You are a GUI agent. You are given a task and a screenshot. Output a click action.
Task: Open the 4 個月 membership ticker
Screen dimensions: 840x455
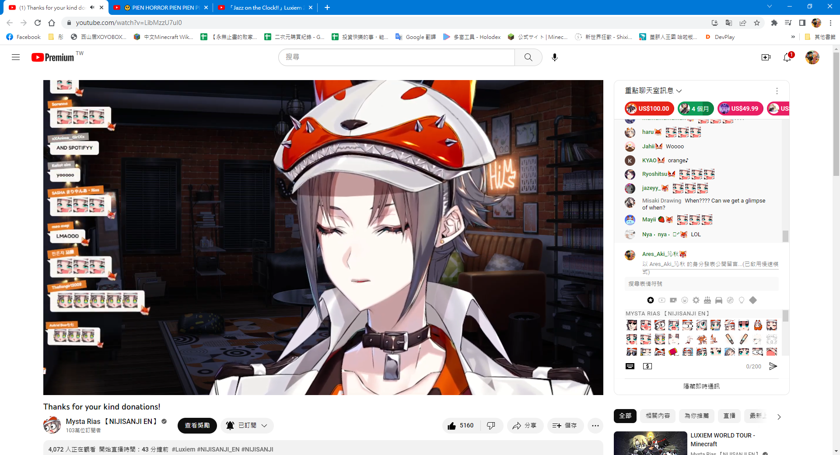[696, 108]
